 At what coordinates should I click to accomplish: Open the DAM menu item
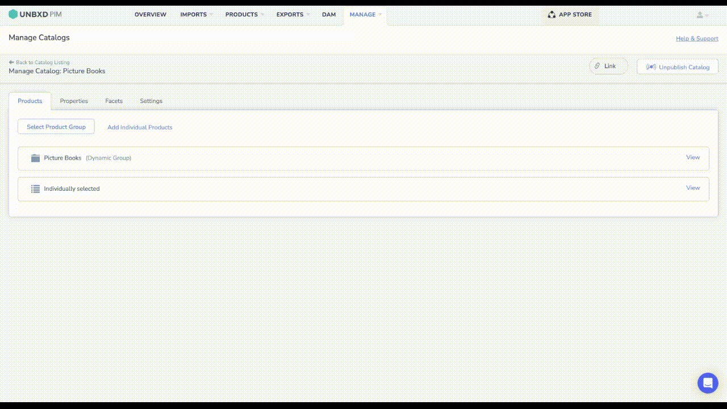tap(329, 15)
